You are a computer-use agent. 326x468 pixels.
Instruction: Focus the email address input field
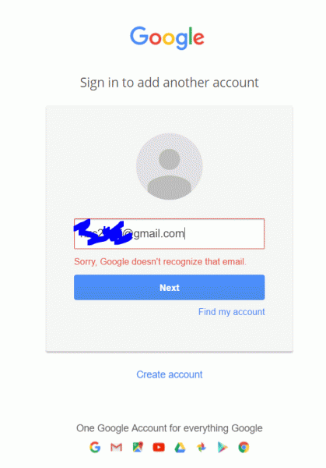[x=169, y=234]
